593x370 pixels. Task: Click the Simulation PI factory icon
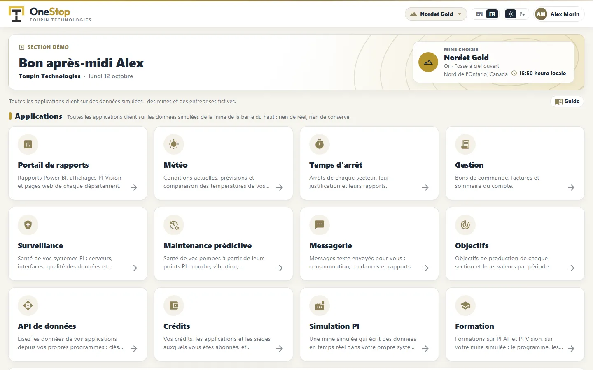(320, 305)
